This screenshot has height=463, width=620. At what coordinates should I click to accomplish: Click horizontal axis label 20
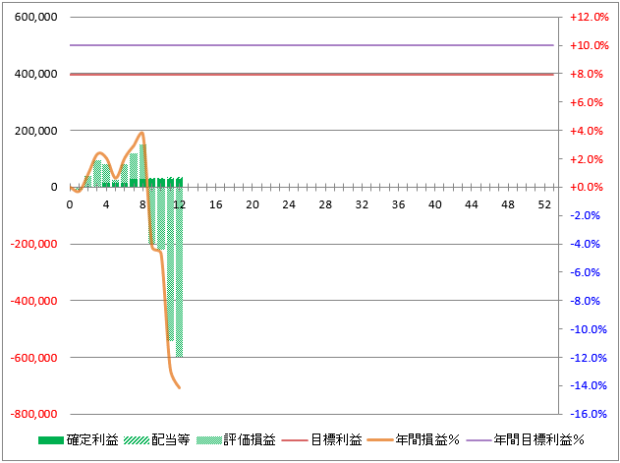coord(253,204)
